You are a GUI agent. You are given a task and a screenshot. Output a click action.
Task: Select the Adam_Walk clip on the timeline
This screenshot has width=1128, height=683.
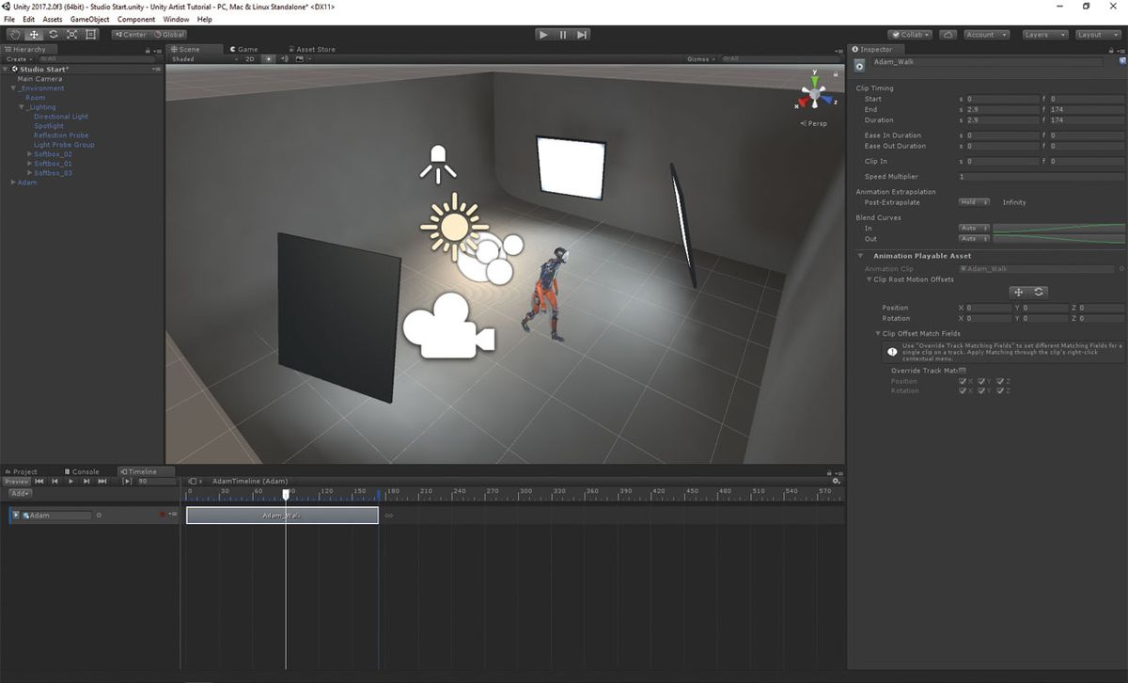tap(282, 515)
